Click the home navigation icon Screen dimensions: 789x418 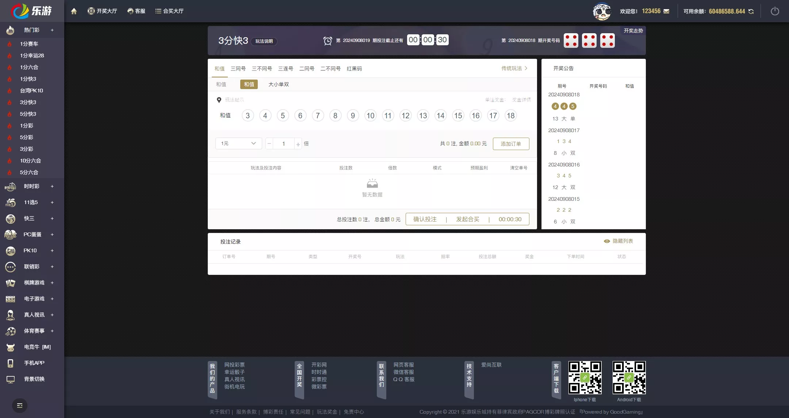point(73,11)
